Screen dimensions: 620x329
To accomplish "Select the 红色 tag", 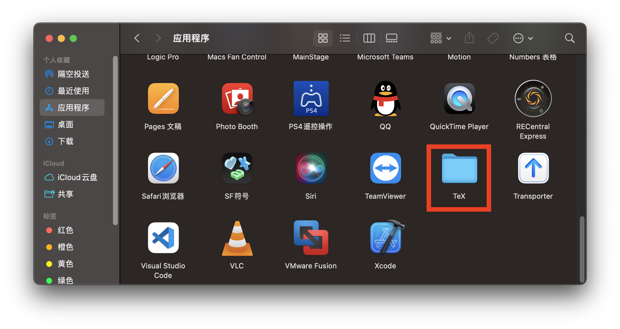I will (72, 230).
